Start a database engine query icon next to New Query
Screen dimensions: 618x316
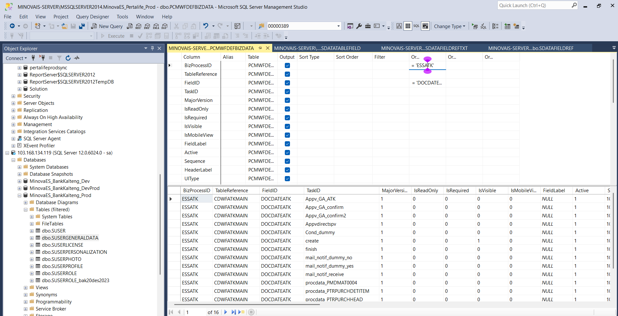(130, 26)
